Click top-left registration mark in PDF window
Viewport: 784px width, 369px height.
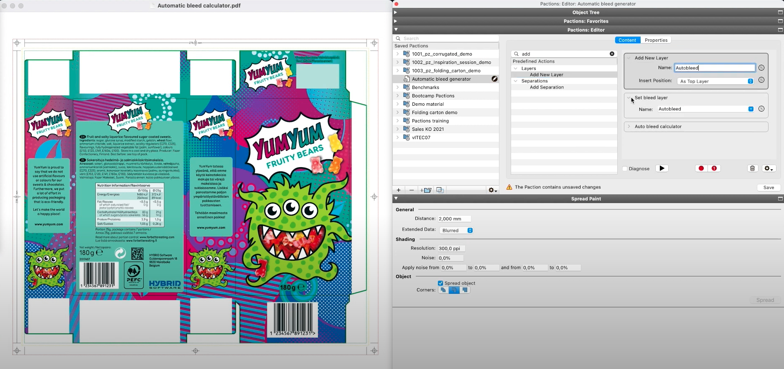point(17,43)
